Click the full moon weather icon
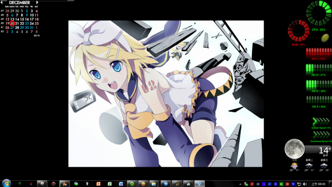The height and width of the screenshot is (187, 332). (294, 149)
